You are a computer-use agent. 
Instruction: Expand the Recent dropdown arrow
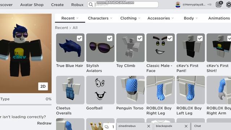[77, 18]
